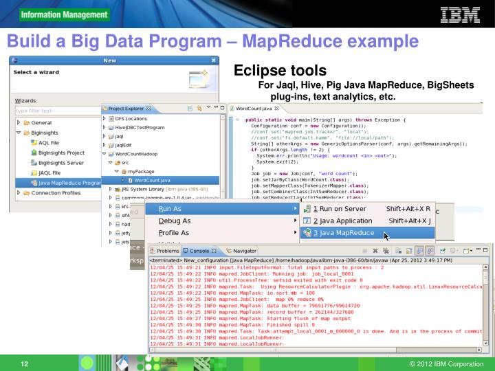Collapse WordCountHadoop project node
The image size is (495, 371).
pyautogui.click(x=104, y=154)
